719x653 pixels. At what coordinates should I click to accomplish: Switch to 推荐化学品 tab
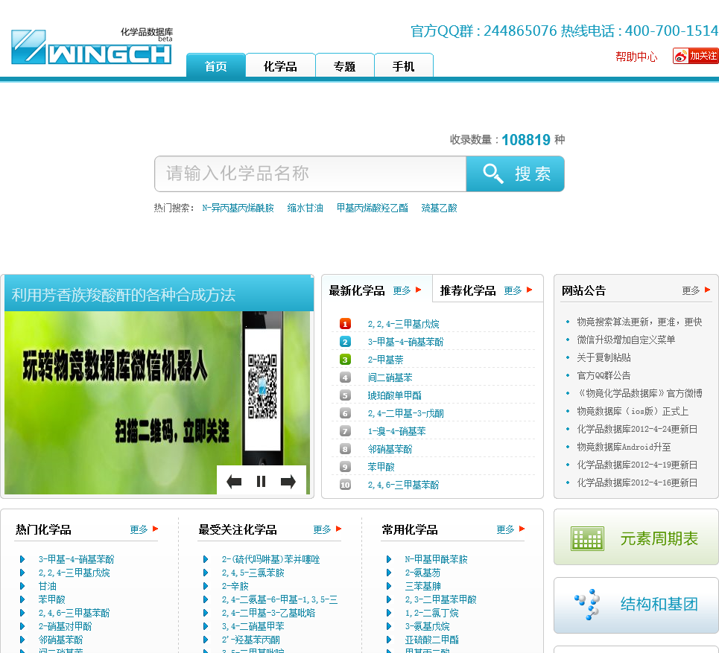pyautogui.click(x=468, y=290)
